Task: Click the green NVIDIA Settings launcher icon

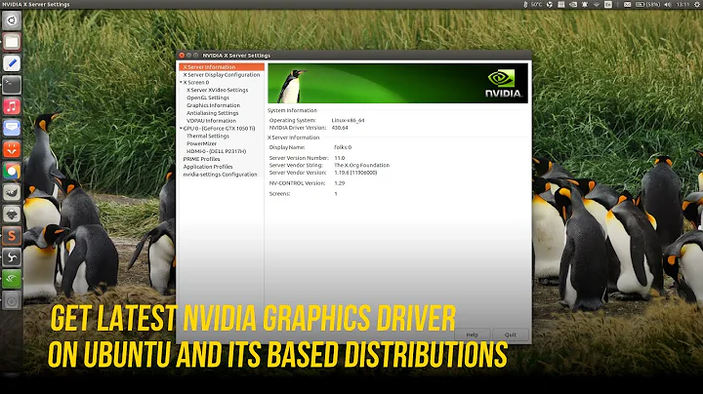Action: pos(12,279)
